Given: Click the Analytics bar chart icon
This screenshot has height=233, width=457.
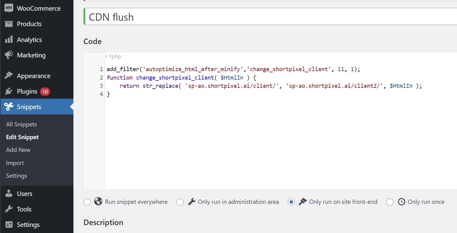Looking at the screenshot, I should 9,39.
